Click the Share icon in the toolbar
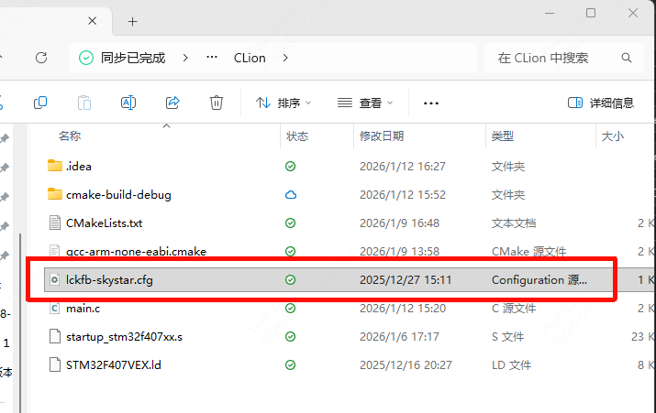 pos(172,103)
